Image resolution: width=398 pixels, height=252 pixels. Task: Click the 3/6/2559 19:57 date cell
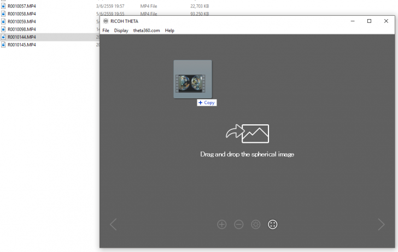(x=110, y=6)
